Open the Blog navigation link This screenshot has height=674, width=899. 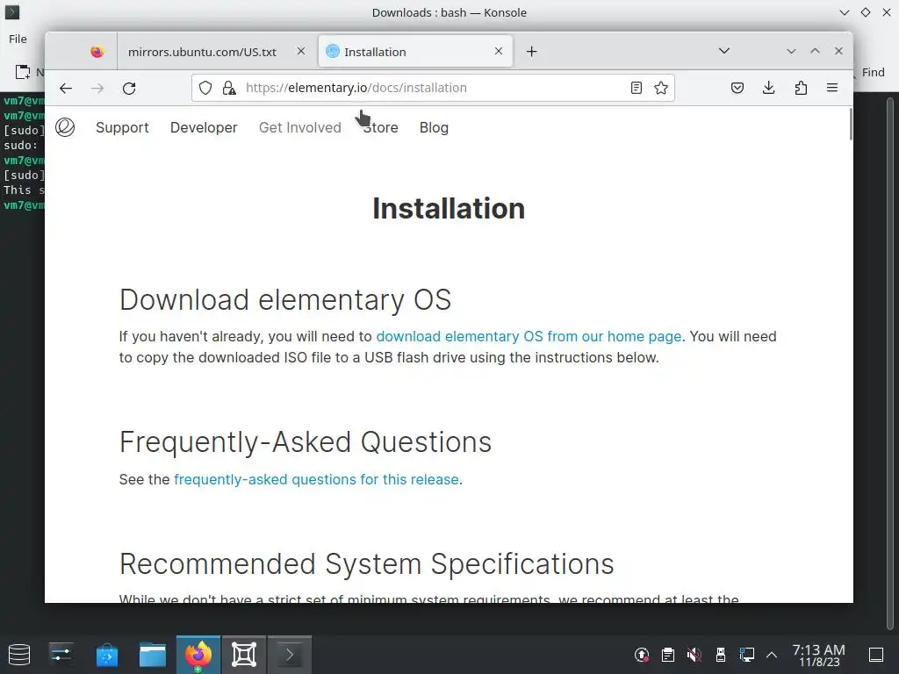coord(434,127)
